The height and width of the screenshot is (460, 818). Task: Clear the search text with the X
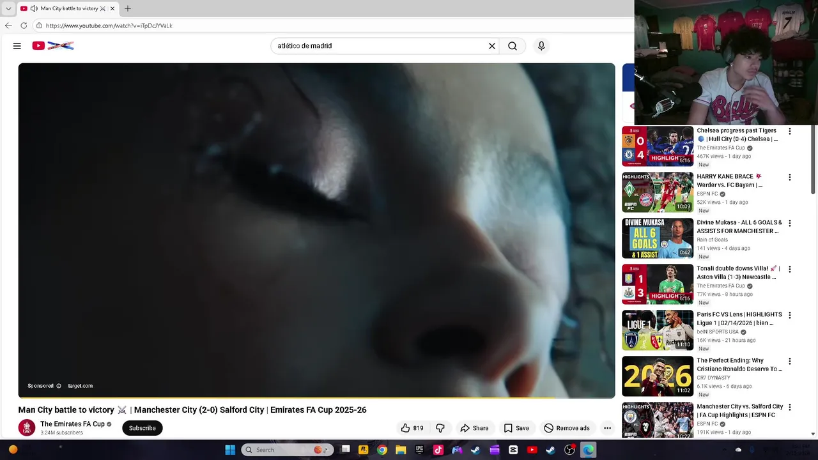pyautogui.click(x=492, y=46)
